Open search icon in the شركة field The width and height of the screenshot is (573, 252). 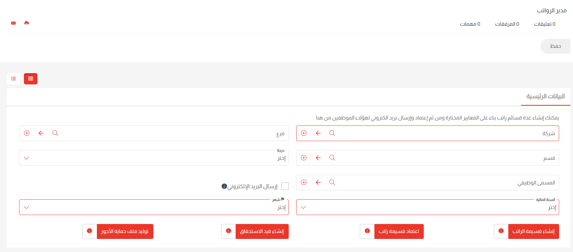pos(332,133)
